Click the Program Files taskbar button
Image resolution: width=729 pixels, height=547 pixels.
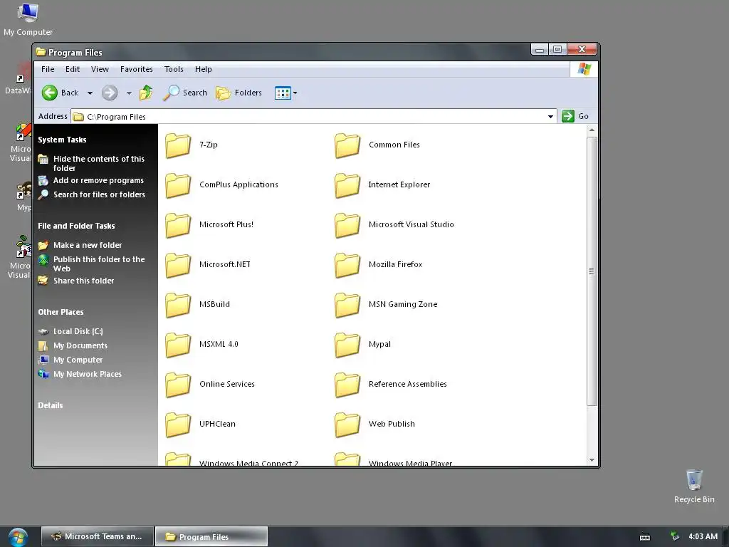pyautogui.click(x=211, y=536)
